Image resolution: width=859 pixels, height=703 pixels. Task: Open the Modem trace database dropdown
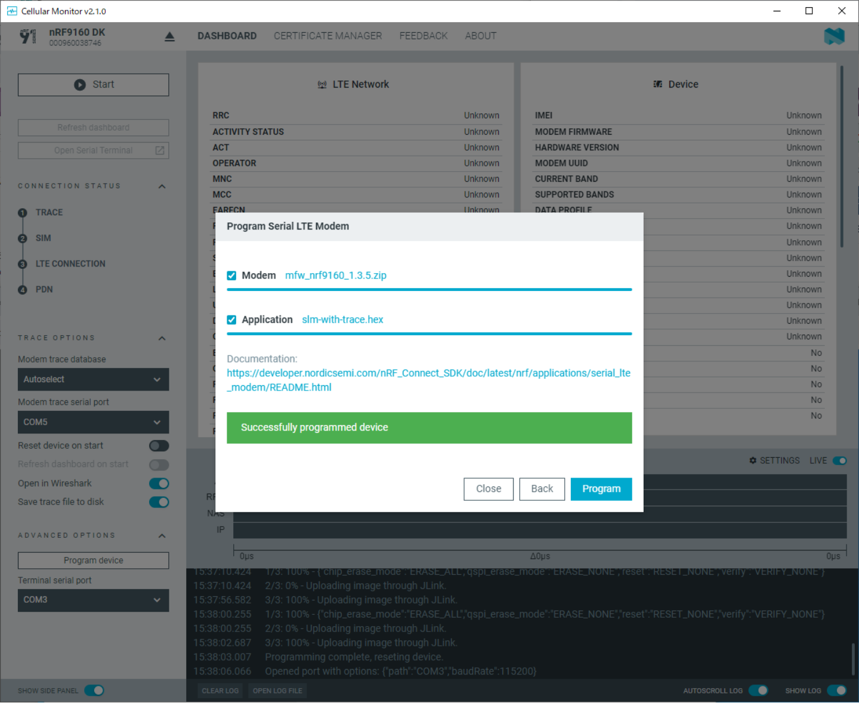93,380
